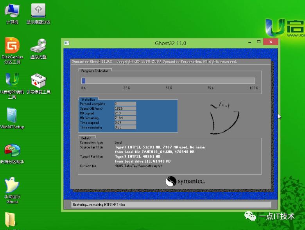
Task: Click the restore progress indicator bar
Action: point(168,81)
